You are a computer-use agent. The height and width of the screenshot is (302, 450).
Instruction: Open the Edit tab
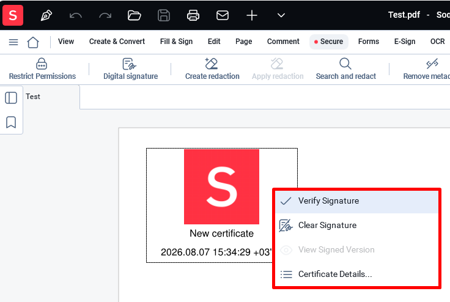[x=214, y=42]
